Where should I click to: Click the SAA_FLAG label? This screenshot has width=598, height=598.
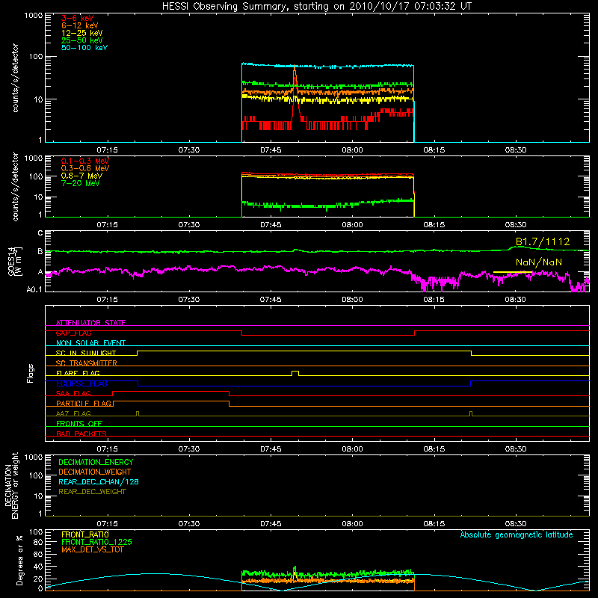tap(73, 393)
